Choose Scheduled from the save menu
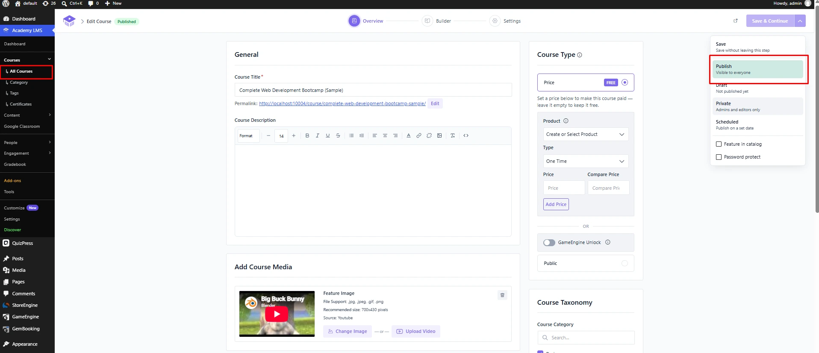The height and width of the screenshot is (353, 819). click(x=757, y=125)
